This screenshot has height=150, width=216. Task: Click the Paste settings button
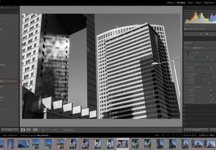click(10, 130)
